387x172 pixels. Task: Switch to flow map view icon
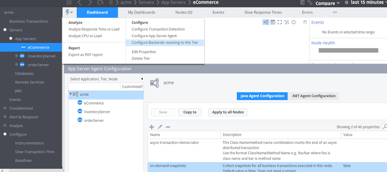(x=266, y=22)
